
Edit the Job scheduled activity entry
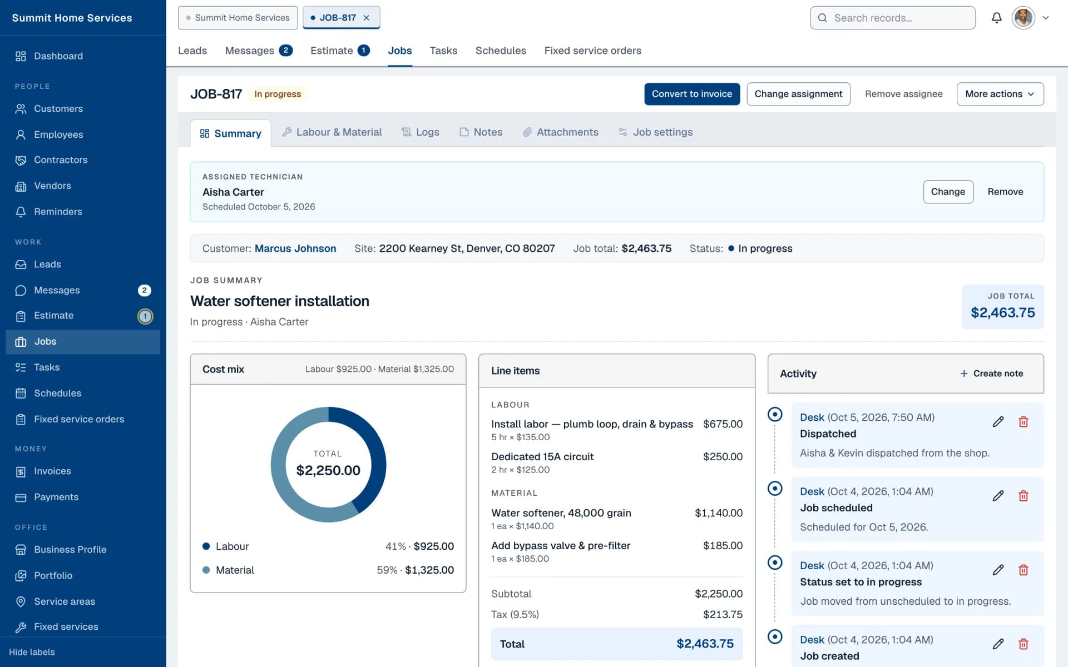[998, 496]
